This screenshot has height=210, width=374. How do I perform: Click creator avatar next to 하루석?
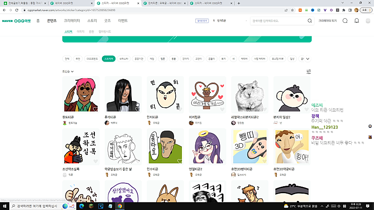click(x=107, y=123)
